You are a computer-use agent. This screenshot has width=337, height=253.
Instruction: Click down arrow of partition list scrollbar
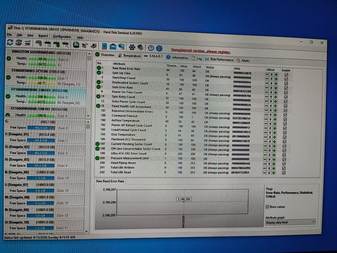86,231
